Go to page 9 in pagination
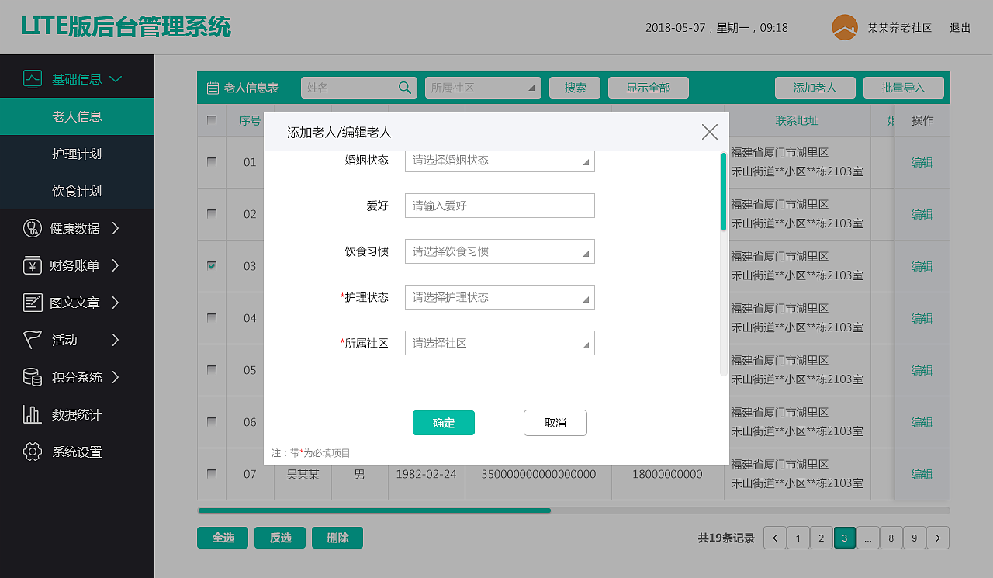 coord(914,537)
